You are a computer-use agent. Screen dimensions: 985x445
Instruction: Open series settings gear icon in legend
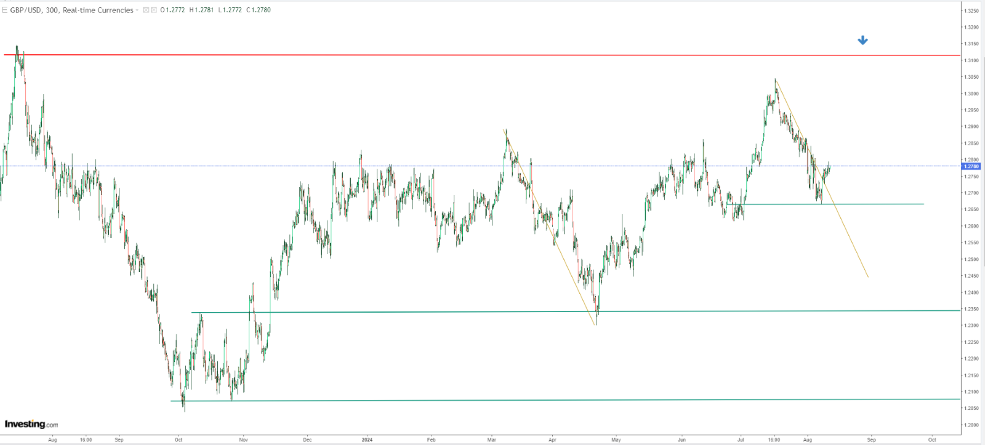point(154,10)
